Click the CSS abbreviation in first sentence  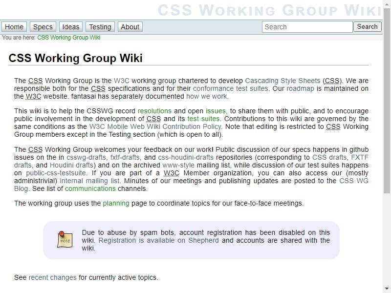(35, 81)
